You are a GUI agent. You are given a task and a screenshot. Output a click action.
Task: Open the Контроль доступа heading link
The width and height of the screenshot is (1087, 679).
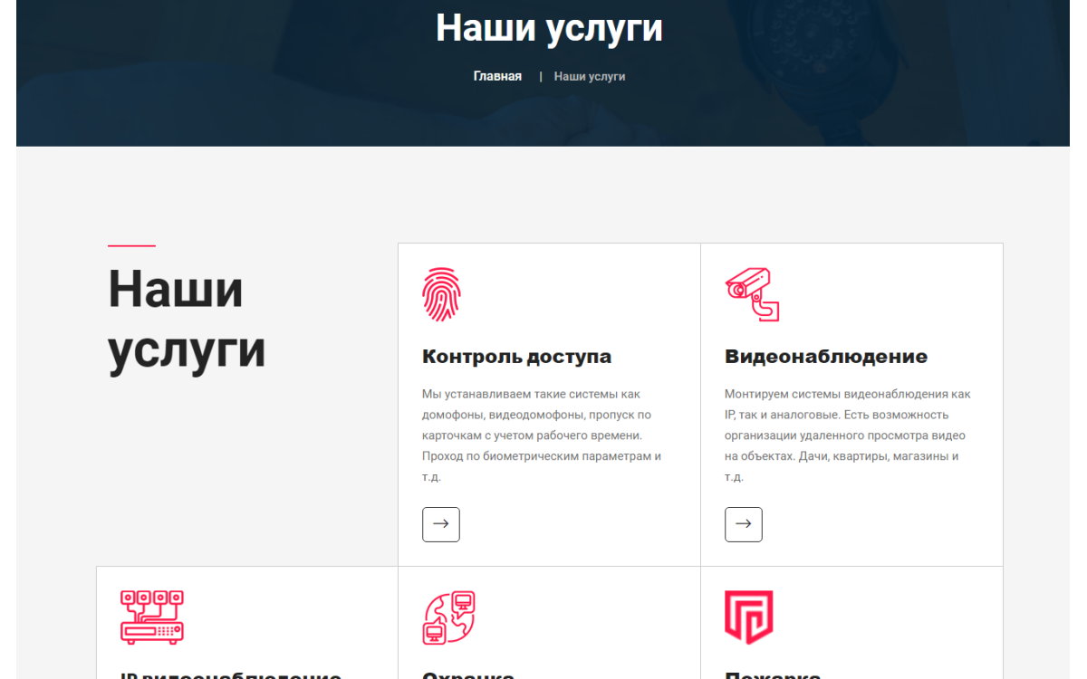coord(516,357)
